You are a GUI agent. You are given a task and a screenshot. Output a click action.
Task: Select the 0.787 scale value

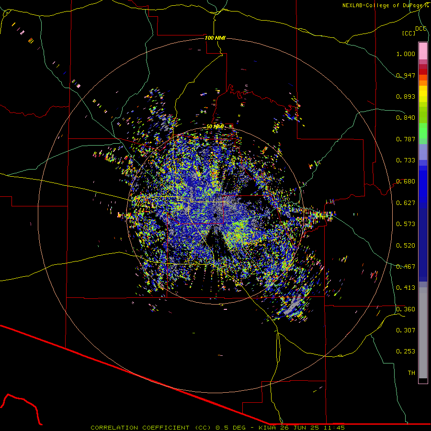click(406, 139)
